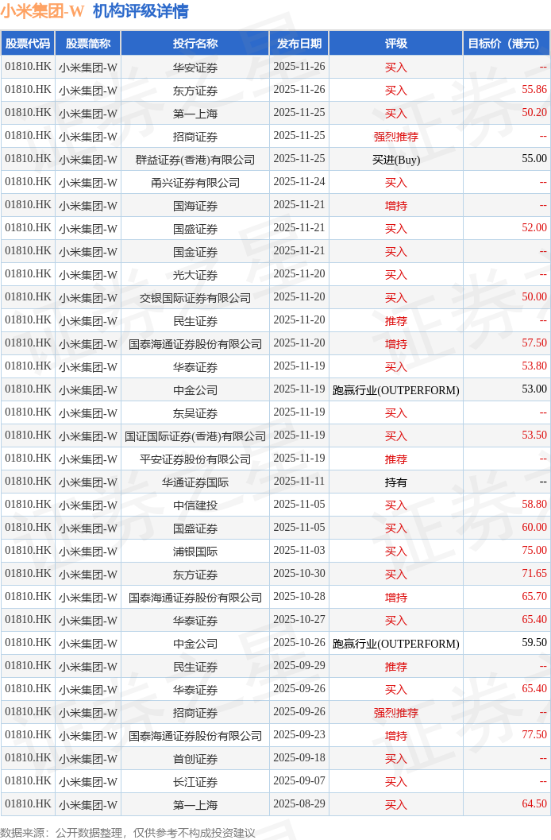
Task: Click the 股票代码 column header
Action: click(x=28, y=44)
